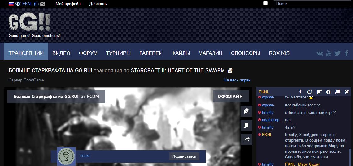Click the Добавить link in top bar
The height and width of the screenshot is (166, 353).
(98, 4)
